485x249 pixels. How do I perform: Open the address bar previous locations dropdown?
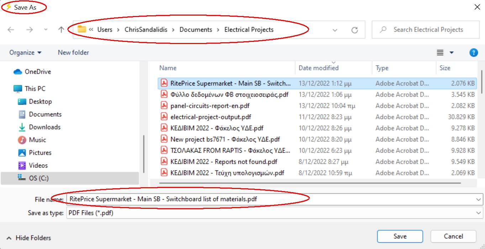pos(335,30)
